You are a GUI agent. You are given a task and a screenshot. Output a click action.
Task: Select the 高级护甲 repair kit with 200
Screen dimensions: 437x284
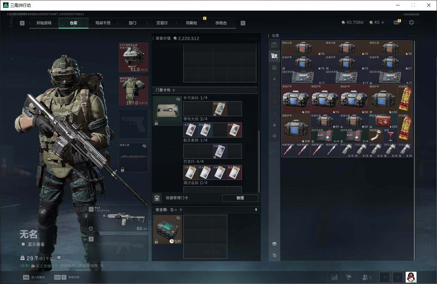(x=296, y=99)
